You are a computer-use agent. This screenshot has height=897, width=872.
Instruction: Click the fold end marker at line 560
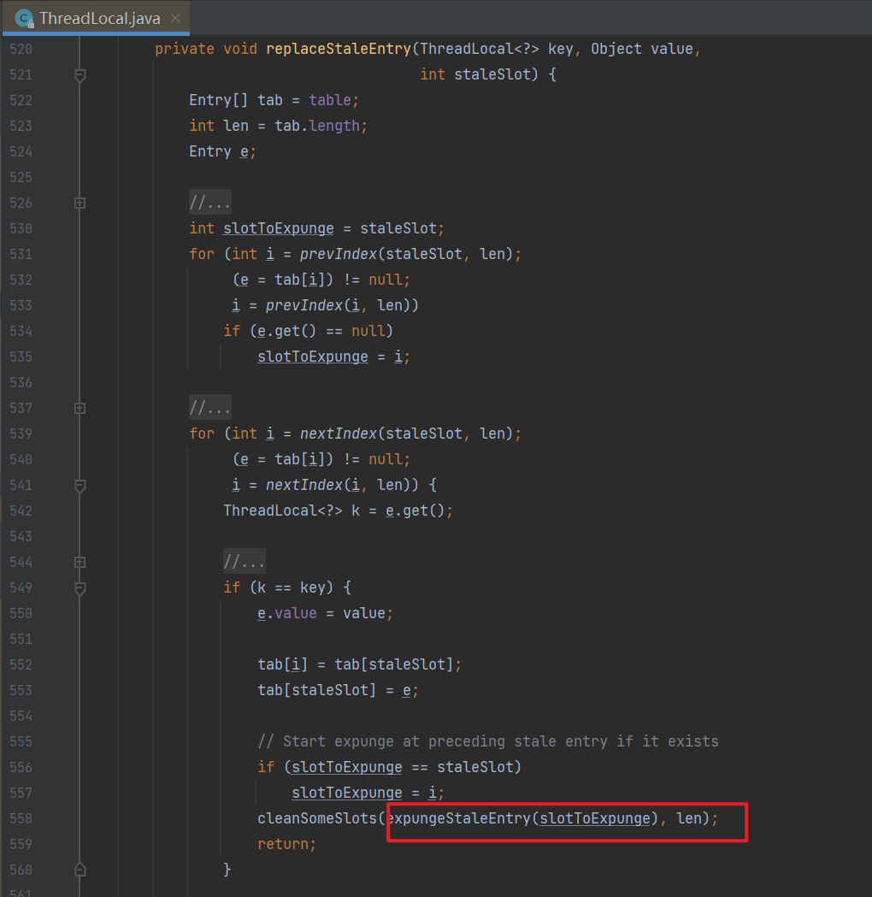coord(80,870)
